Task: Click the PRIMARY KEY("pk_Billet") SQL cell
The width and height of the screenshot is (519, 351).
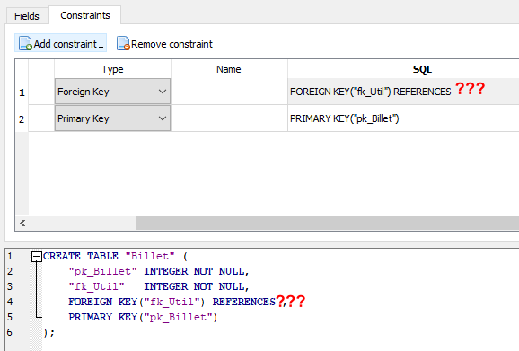Action: pos(403,118)
